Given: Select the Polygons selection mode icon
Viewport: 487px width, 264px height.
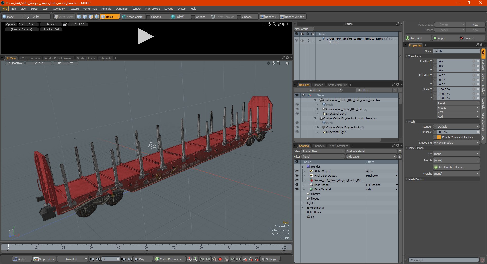Looking at the screenshot, I should pyautogui.click(x=91, y=17).
